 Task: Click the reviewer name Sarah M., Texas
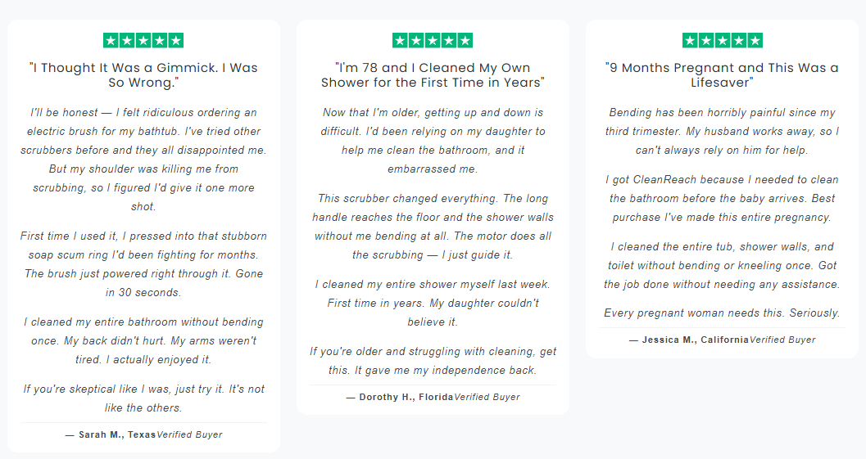tap(114, 434)
